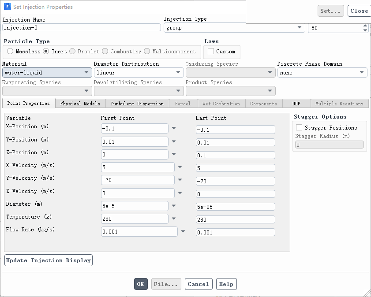
Task: Enable the Custom laws checkbox
Action: click(211, 52)
